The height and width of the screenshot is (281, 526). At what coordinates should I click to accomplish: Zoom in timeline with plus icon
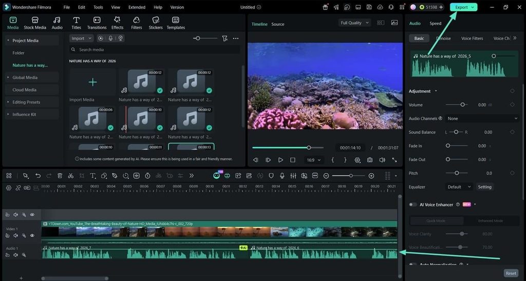click(371, 175)
